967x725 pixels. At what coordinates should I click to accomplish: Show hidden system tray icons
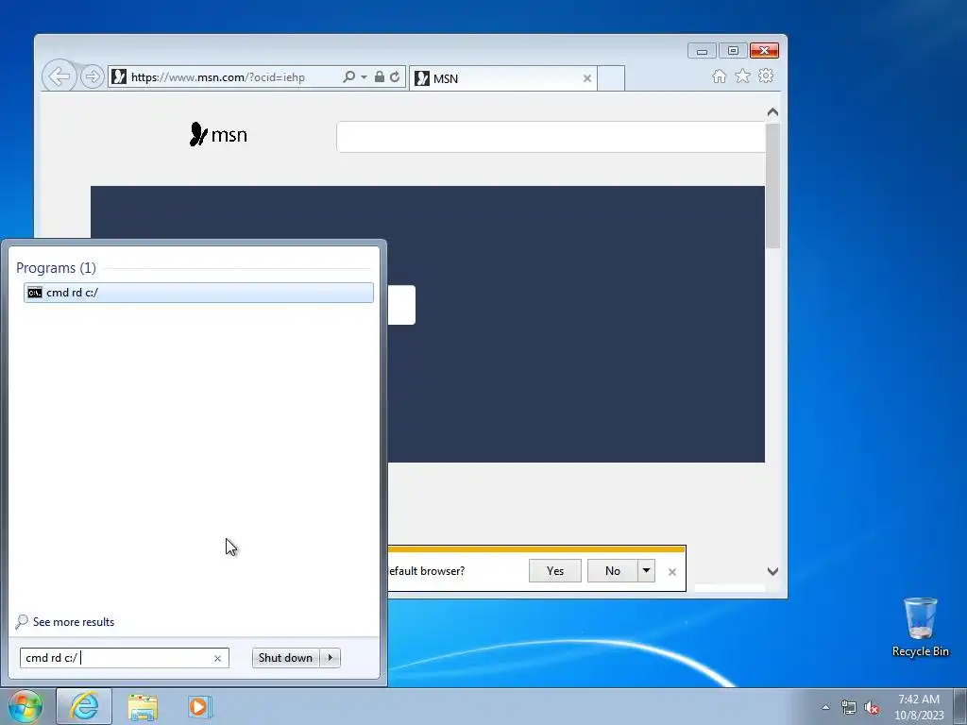[x=825, y=707]
